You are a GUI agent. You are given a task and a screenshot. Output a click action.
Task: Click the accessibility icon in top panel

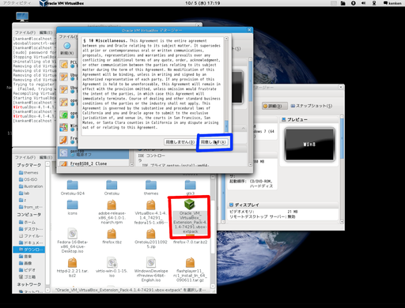pyautogui.click(x=354, y=3)
